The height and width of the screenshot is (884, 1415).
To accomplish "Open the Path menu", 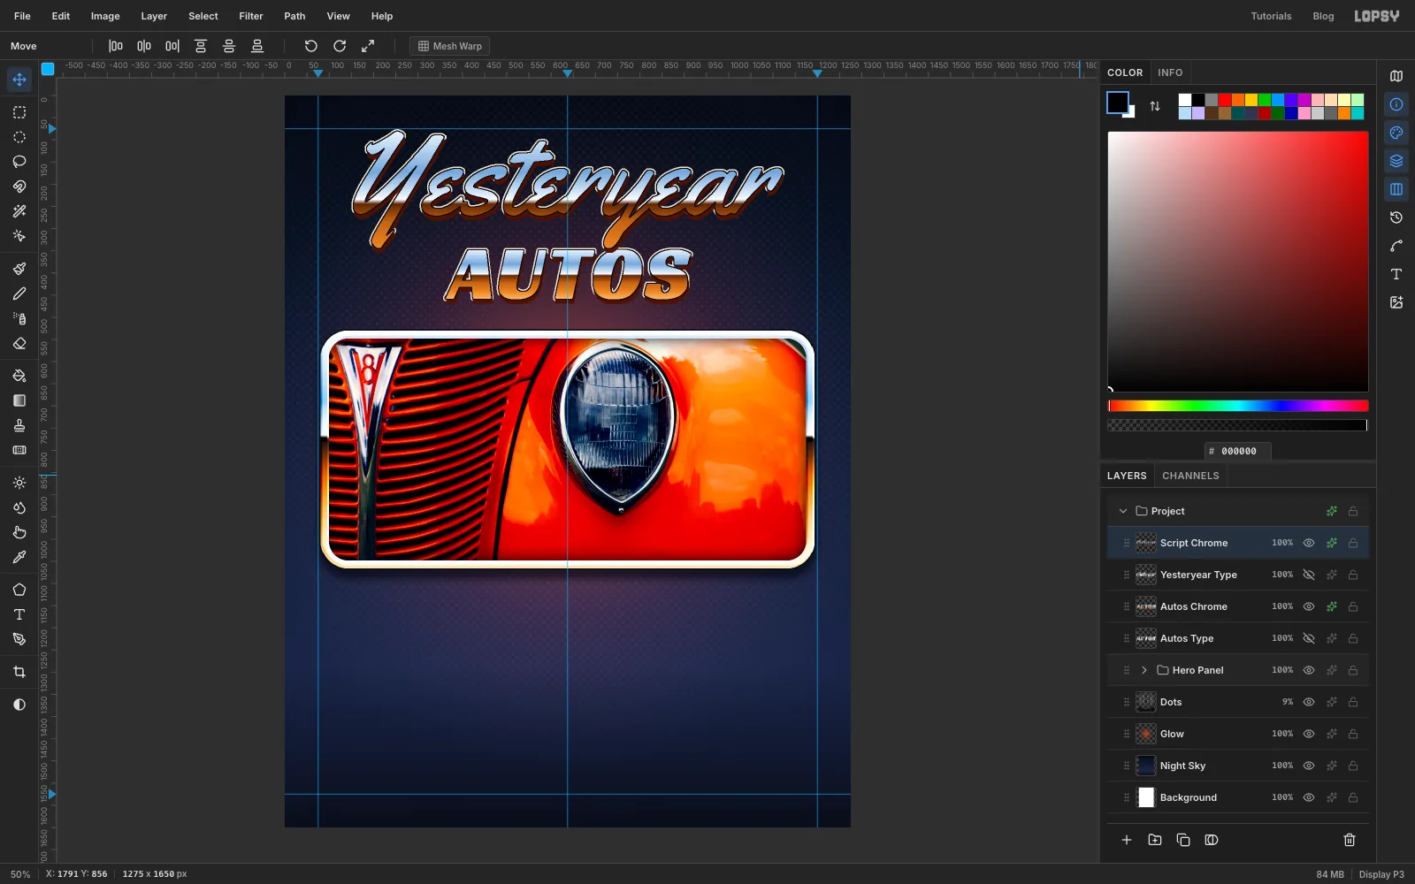I will click(294, 16).
